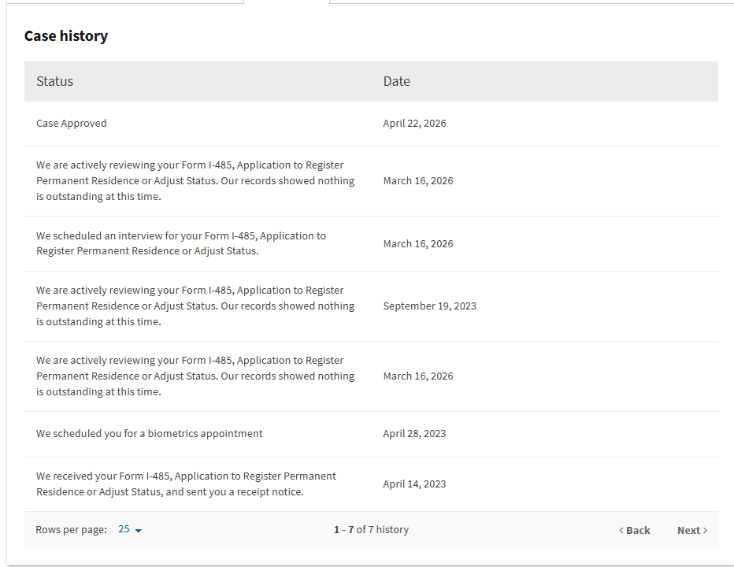Select the Form I-485 received receipt notice entry
The image size is (734, 567).
point(186,484)
